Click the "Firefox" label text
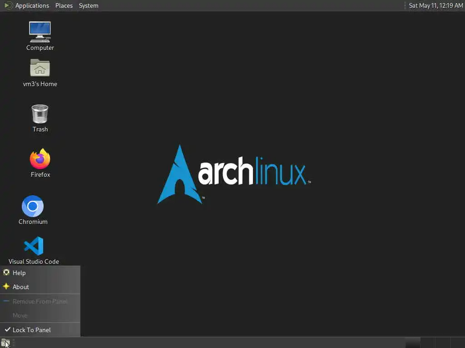The height and width of the screenshot is (348, 465). coord(40,174)
